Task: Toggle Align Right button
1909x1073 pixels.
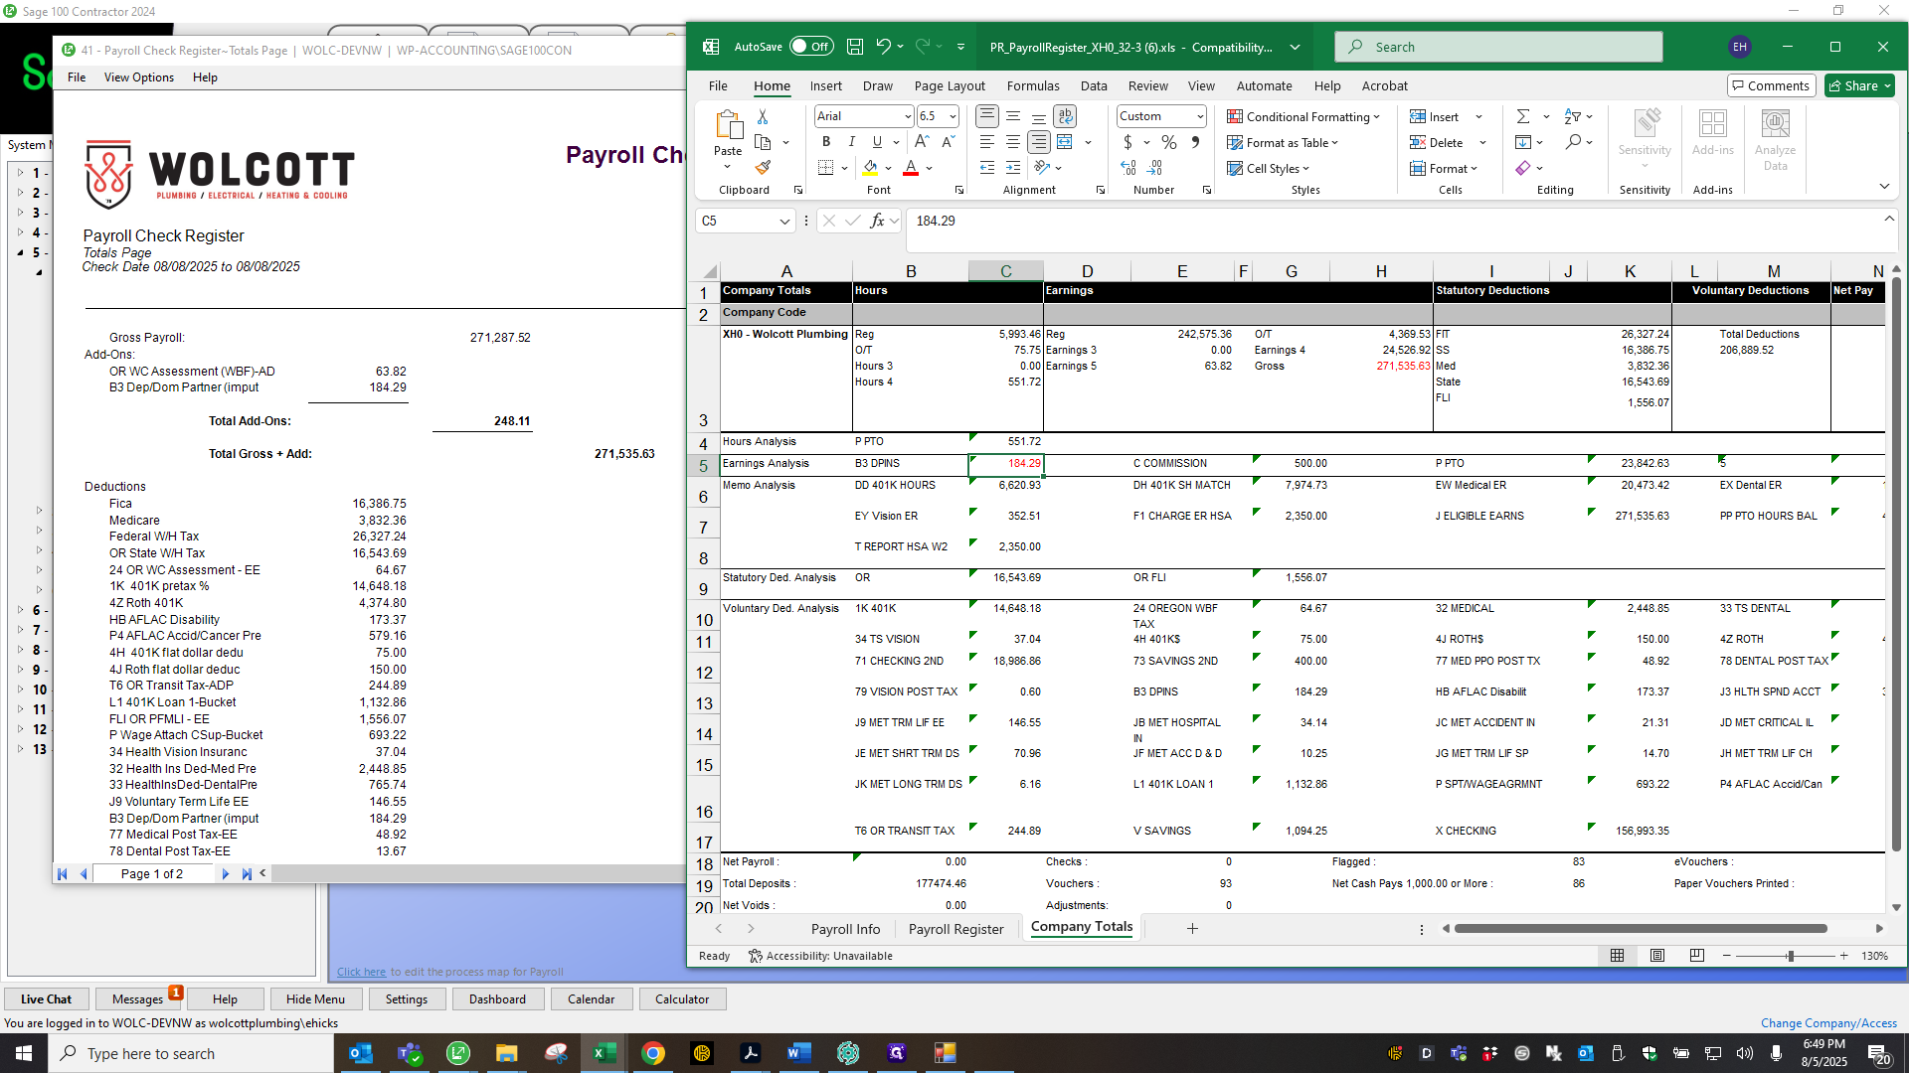Action: tap(1039, 142)
